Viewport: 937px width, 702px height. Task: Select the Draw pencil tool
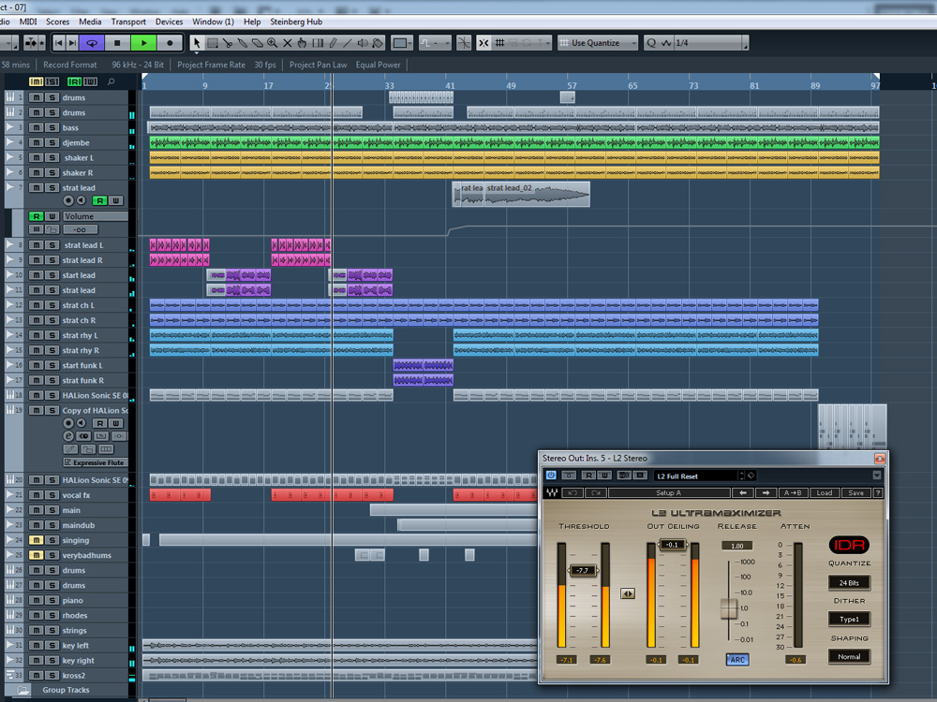(x=333, y=43)
